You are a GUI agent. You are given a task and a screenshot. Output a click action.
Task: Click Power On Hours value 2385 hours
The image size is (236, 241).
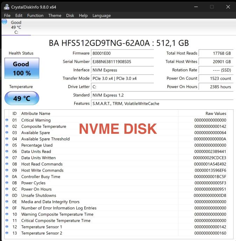[216, 87]
